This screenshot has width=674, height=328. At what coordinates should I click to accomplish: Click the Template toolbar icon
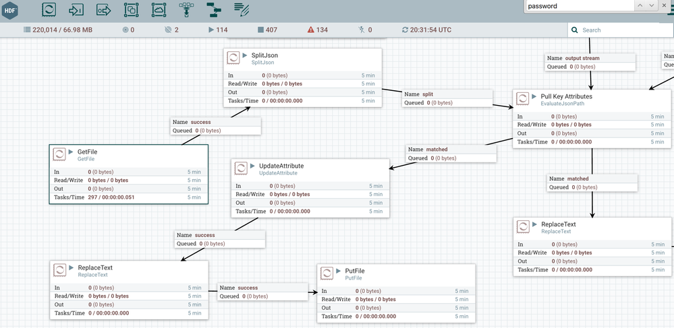pyautogui.click(x=213, y=9)
